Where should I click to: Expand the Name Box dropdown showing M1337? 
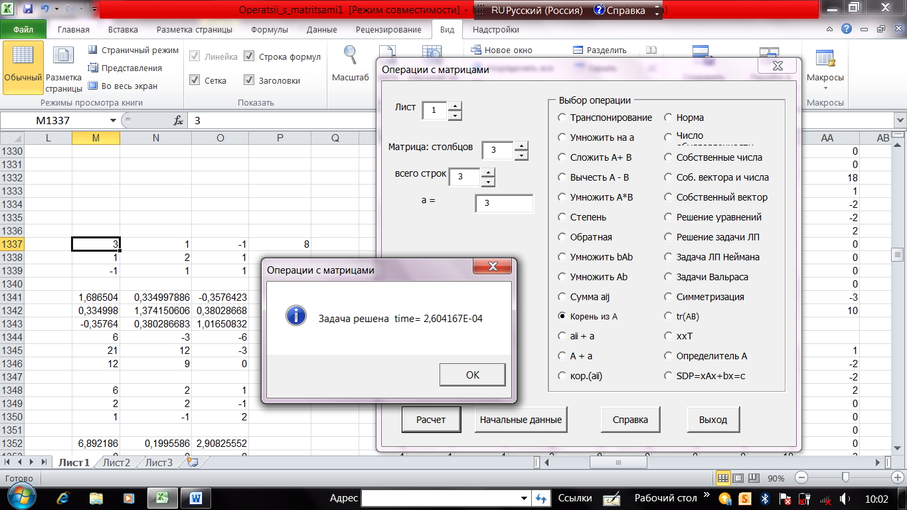tap(112, 121)
